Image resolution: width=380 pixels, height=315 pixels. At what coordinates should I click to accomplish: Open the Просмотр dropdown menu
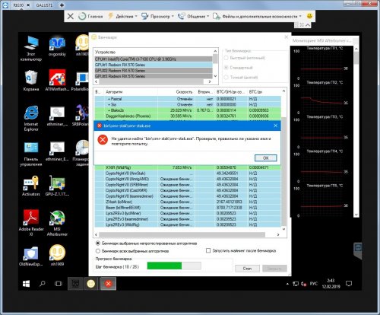pos(157,16)
